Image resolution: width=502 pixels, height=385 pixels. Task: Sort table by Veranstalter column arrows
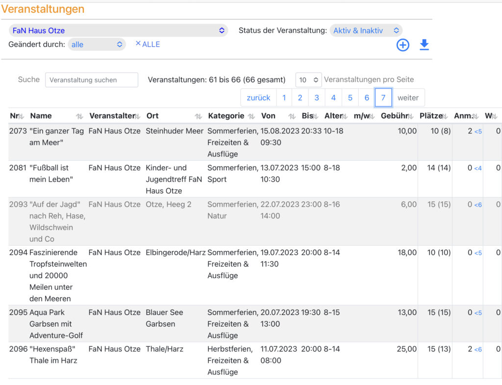[x=137, y=116]
